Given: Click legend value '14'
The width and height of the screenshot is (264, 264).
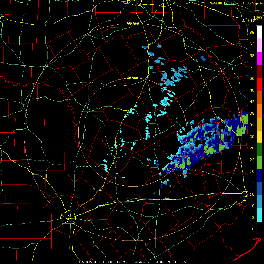Looking at the screenshot, I should tap(252, 183).
